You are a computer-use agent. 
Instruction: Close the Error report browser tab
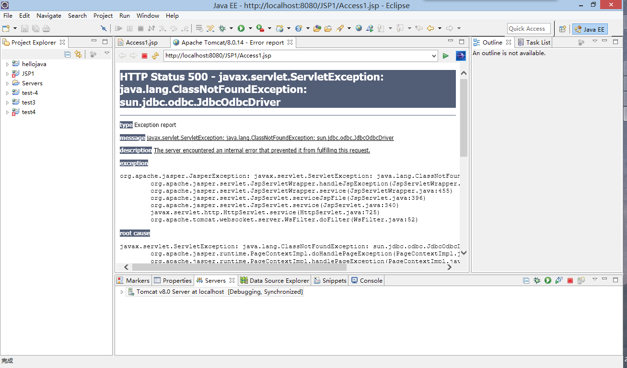pyautogui.click(x=290, y=42)
